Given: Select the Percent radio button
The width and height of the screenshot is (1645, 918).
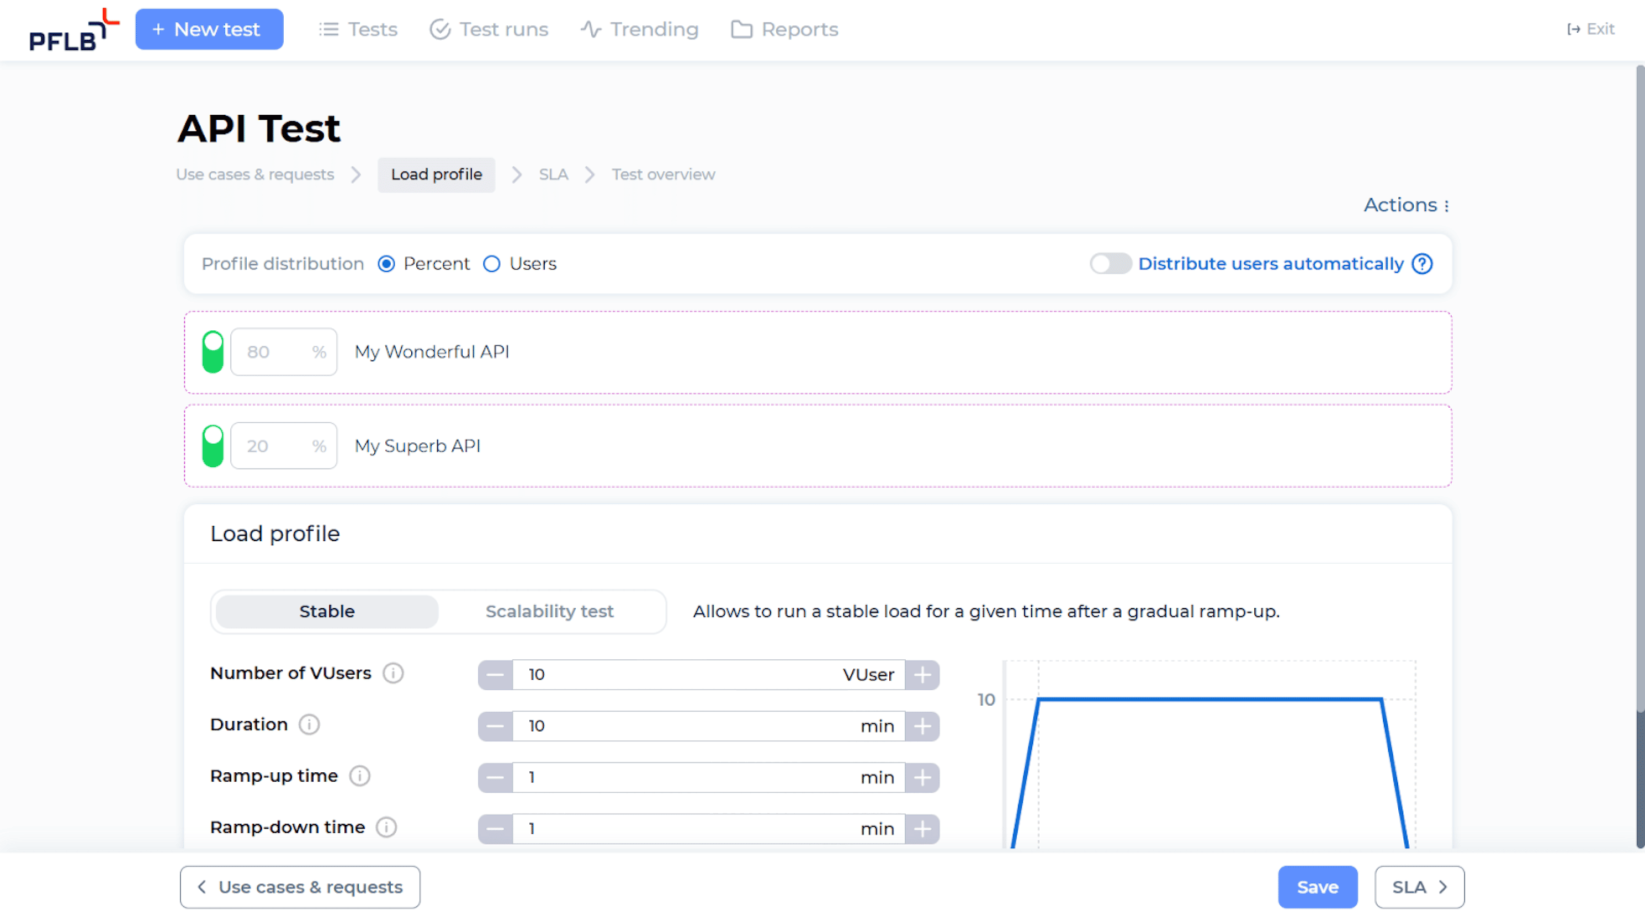Looking at the screenshot, I should click(386, 263).
